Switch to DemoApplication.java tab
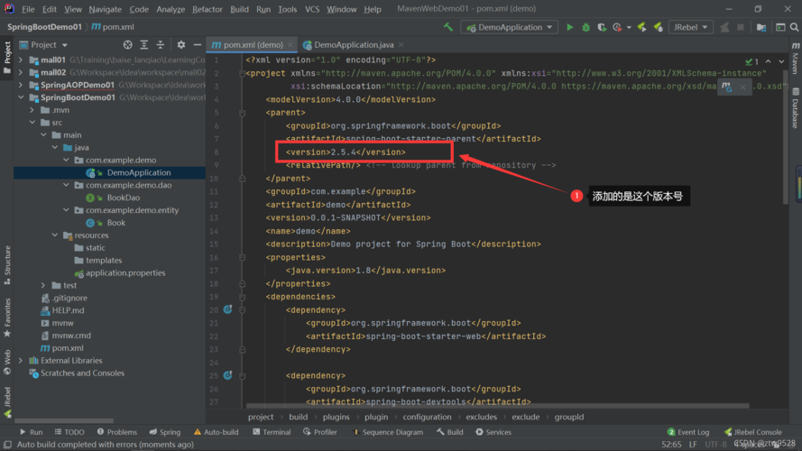 coord(353,45)
